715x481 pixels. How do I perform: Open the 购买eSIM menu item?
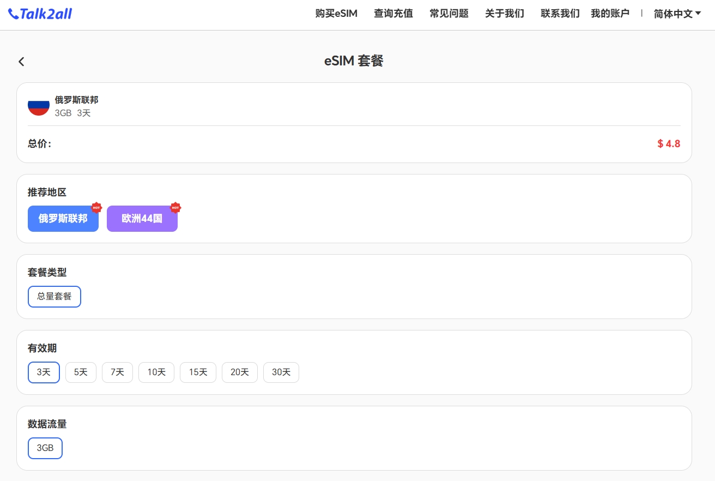(336, 14)
